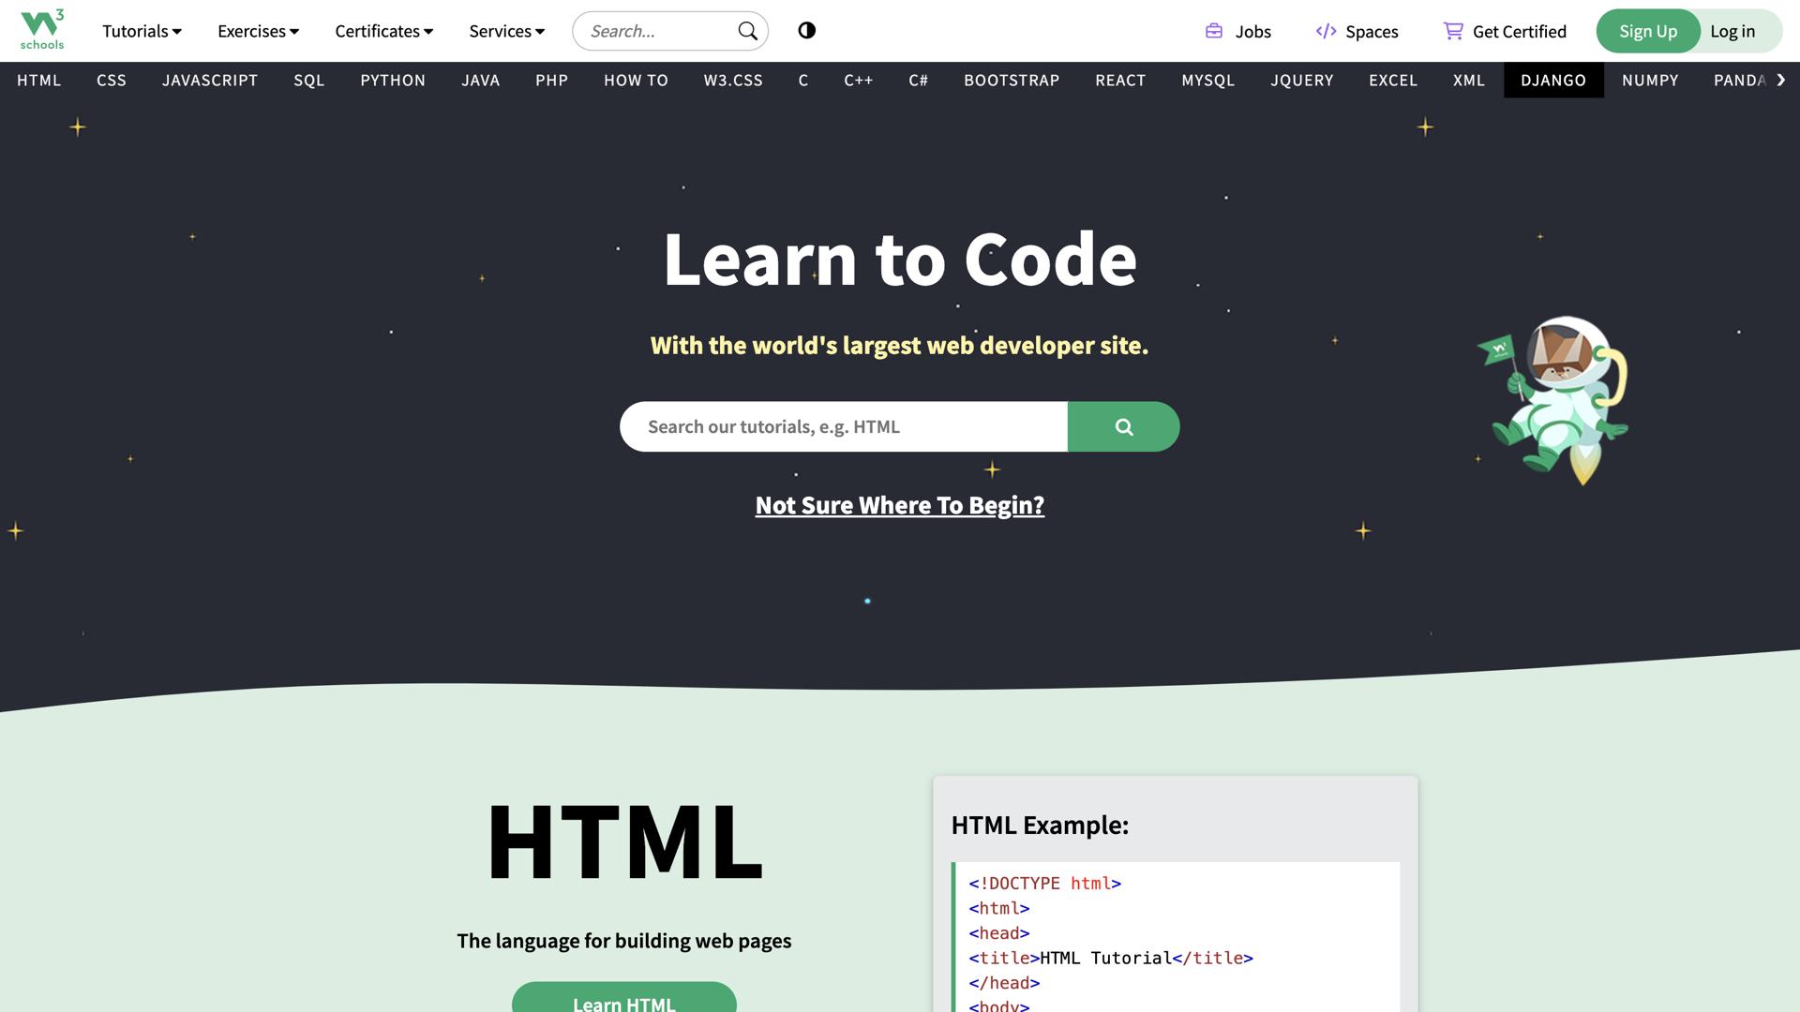This screenshot has height=1012, width=1800.
Task: Switch to the DJANGO tutorial tab
Action: (x=1552, y=80)
